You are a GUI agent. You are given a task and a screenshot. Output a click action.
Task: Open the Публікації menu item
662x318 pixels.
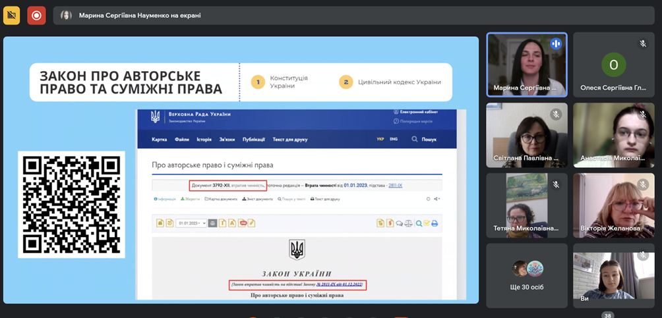tap(253, 140)
